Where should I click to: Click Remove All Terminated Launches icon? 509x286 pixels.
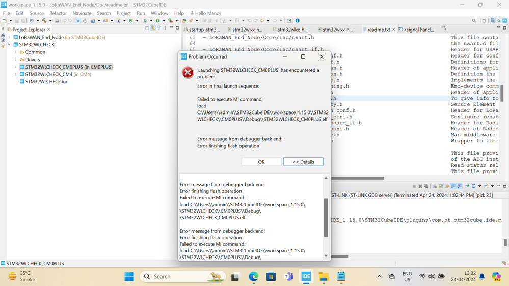point(426,186)
